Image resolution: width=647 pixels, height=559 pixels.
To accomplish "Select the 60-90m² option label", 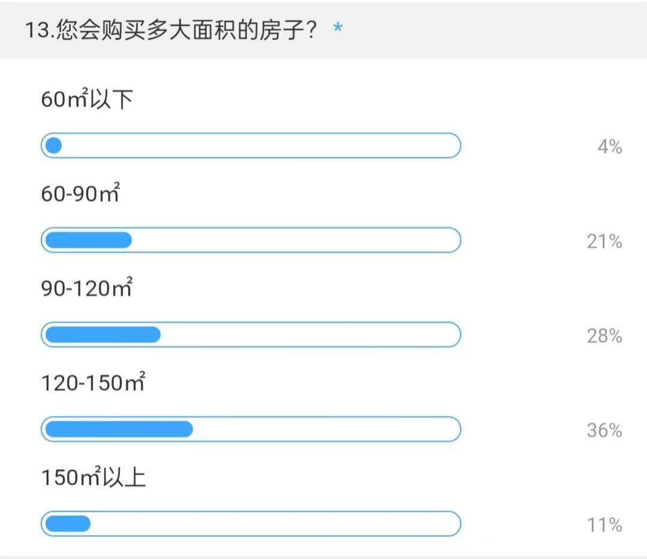I will (80, 194).
